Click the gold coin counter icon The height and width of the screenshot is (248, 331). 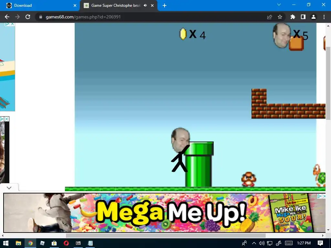[x=183, y=34]
